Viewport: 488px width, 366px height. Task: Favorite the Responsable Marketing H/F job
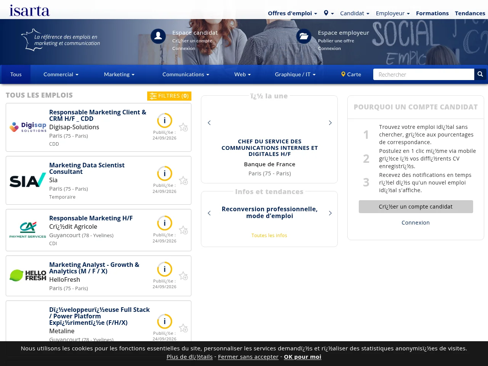[183, 230]
